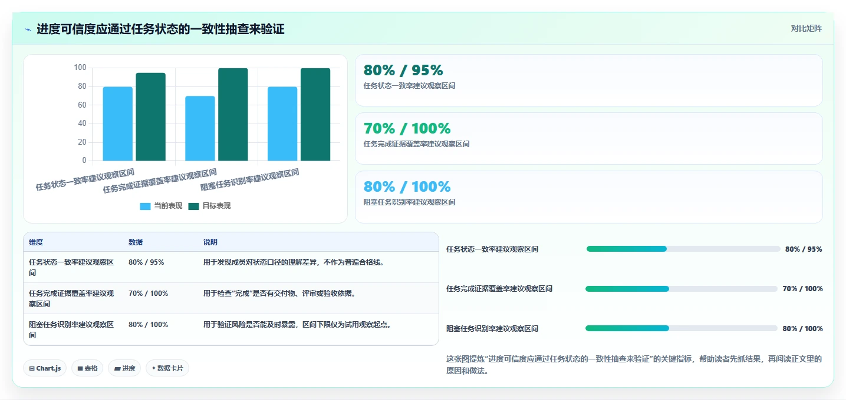Click the light blue bar for 任务状态一致率
Viewport: 846px width, 400px height.
pyautogui.click(x=118, y=124)
